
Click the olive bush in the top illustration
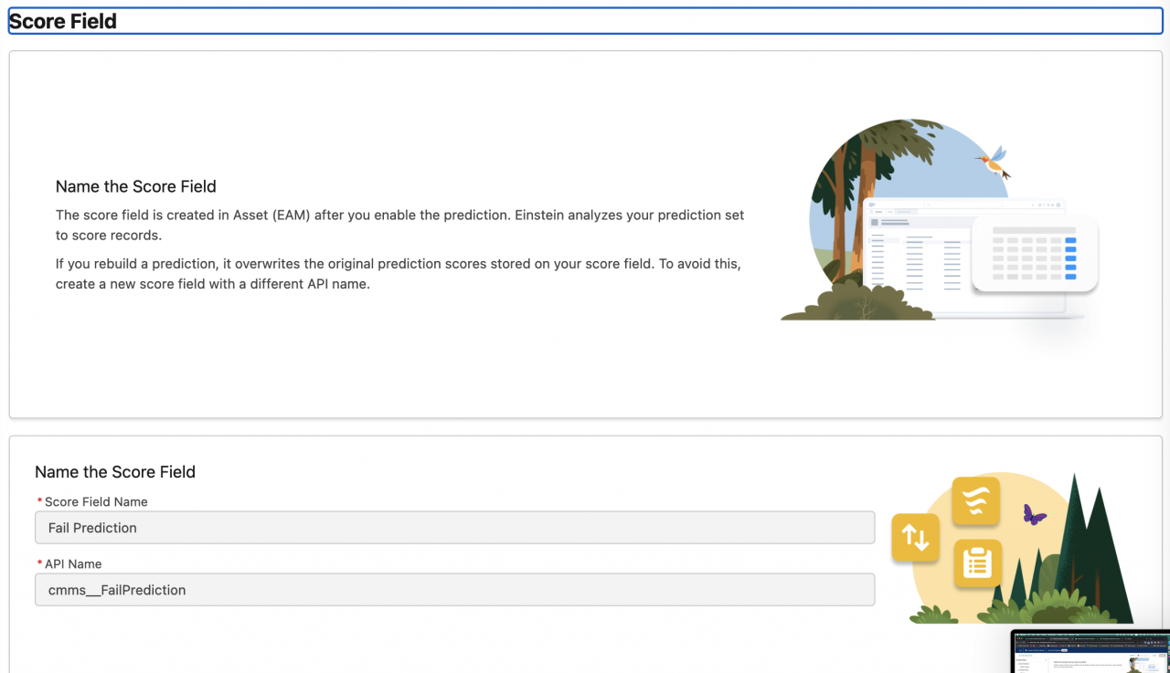coord(856,302)
